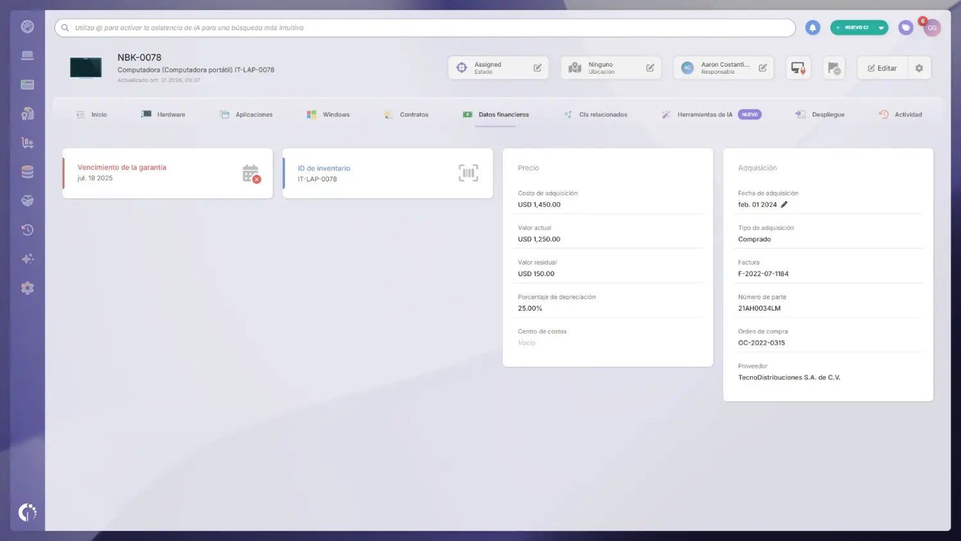
Task: Open the Windows tab
Action: pos(328,115)
